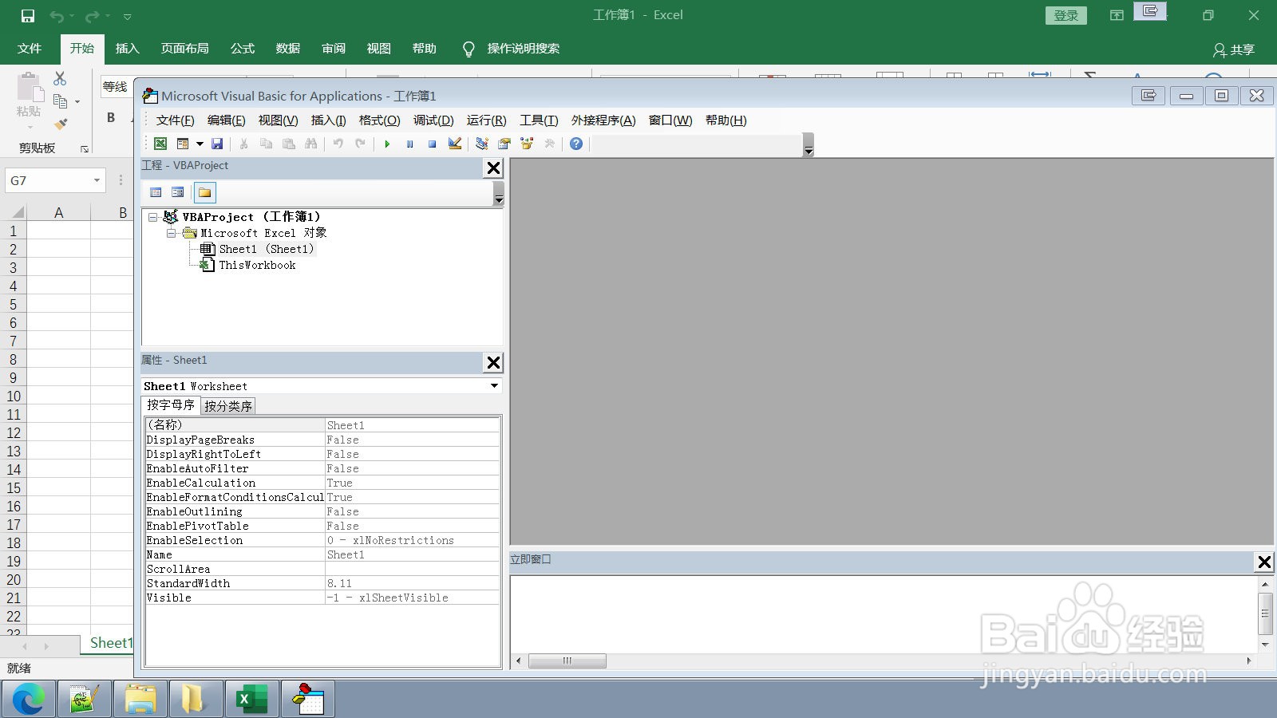Image resolution: width=1277 pixels, height=718 pixels.
Task: Open VBA 调试(D) menu
Action: click(x=433, y=120)
